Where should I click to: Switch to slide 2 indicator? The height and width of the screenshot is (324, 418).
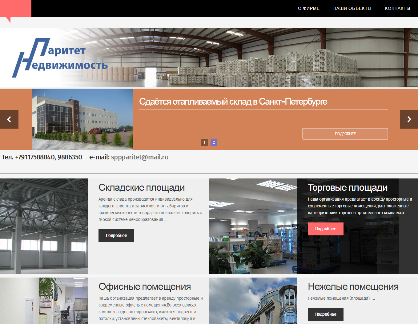[214, 142]
